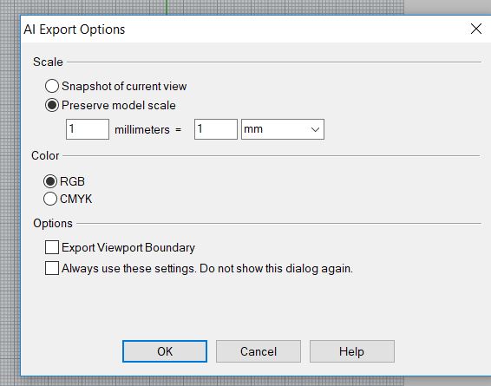Click the Preserve model scale label text
This screenshot has height=386, width=491.
(119, 105)
